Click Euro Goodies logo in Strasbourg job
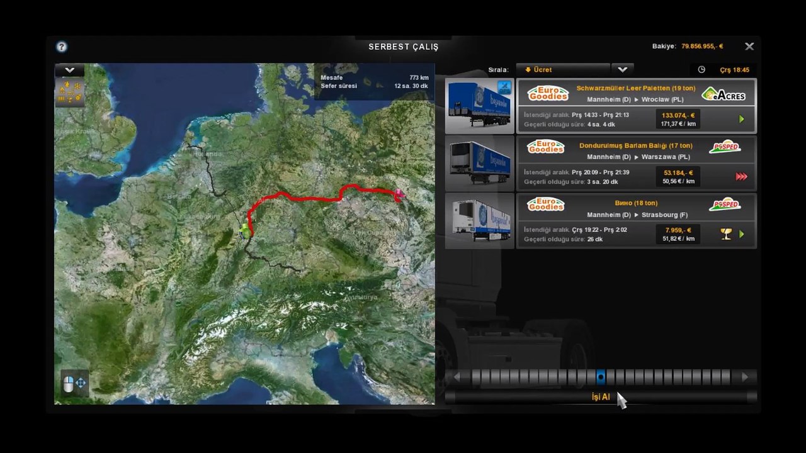The image size is (806, 453). [x=546, y=204]
